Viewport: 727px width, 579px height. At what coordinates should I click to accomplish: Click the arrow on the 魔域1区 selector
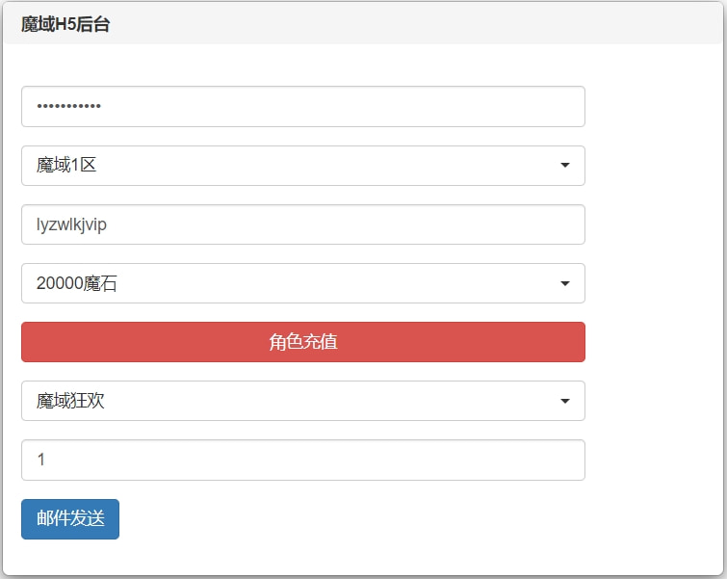(564, 166)
